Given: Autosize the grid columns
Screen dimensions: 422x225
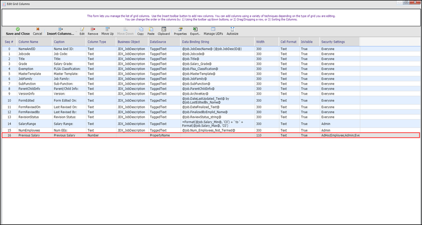Looking at the screenshot, I should point(232,31).
